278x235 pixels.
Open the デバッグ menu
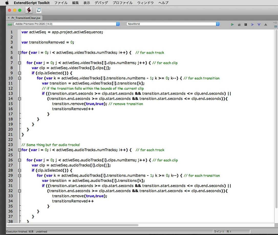click(101, 3)
